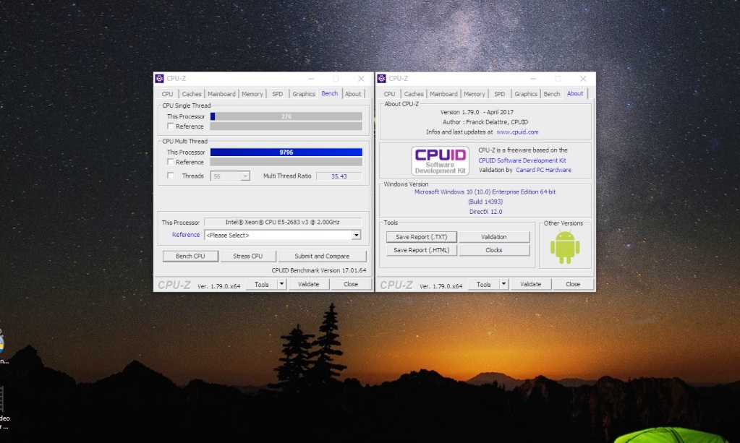Select the SPD tab in Bench window

point(278,94)
